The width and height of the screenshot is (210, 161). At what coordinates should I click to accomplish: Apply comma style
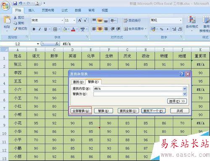click(168, 29)
